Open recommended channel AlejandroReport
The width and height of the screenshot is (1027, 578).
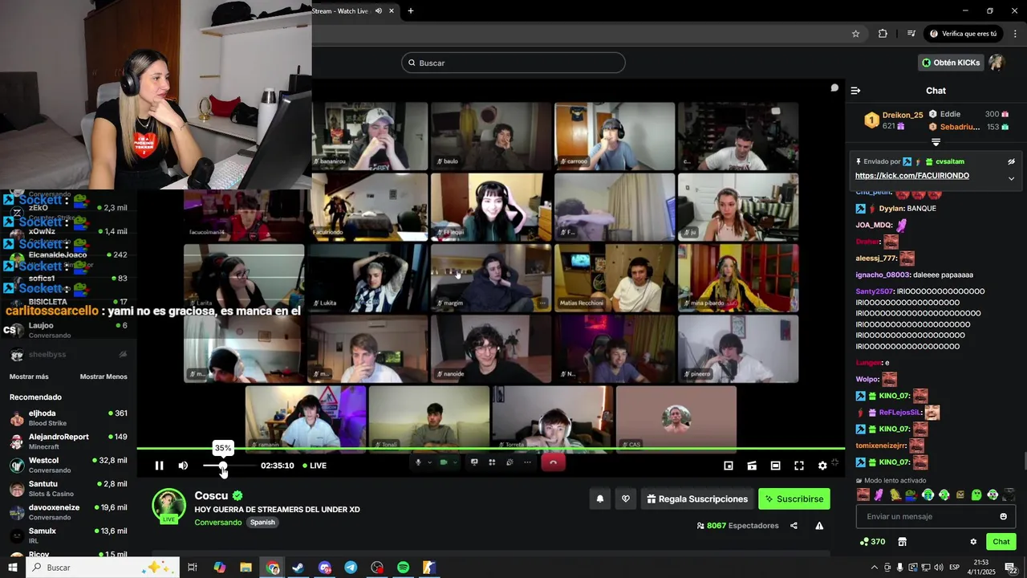tap(68, 442)
